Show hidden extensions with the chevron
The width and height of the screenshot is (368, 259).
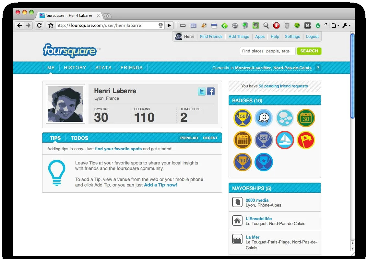326,24
